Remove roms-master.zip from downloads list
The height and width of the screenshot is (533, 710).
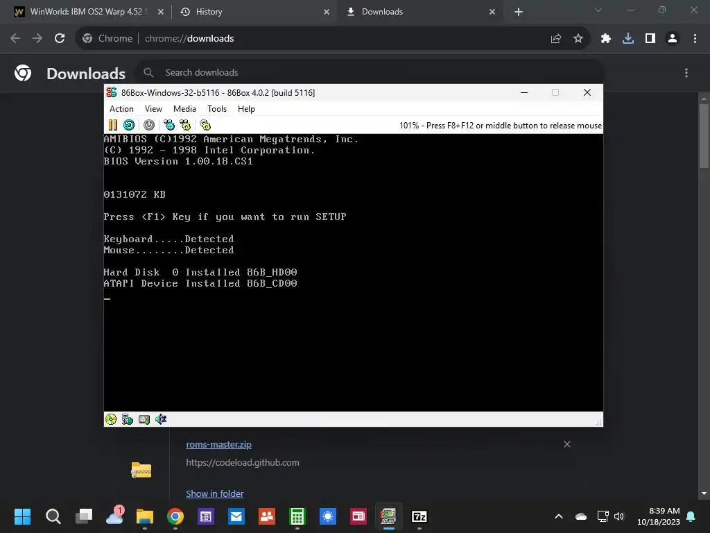click(x=567, y=444)
